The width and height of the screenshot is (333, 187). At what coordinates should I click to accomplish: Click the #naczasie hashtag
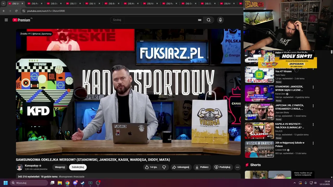pos(79,177)
